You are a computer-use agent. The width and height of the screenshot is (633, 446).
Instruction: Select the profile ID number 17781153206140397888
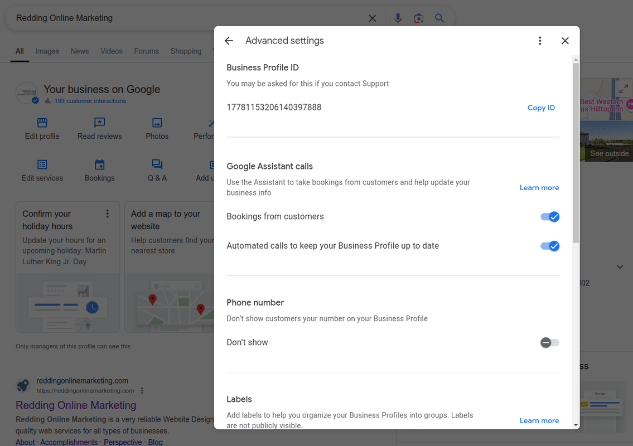(274, 108)
